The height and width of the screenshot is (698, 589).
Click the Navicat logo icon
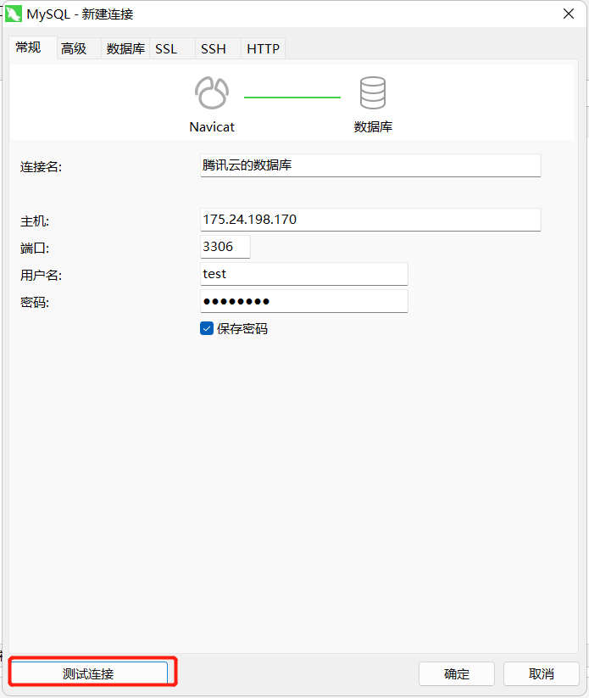coord(212,92)
